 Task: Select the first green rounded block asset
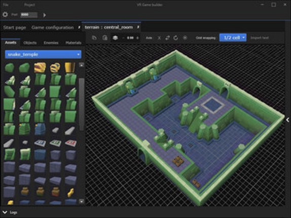(9, 67)
